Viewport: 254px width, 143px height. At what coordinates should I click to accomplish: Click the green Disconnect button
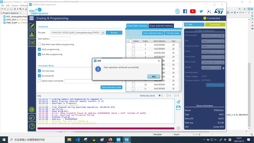tap(215, 24)
